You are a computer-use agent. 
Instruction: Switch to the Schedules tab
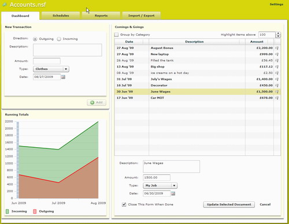pyautogui.click(x=61, y=16)
